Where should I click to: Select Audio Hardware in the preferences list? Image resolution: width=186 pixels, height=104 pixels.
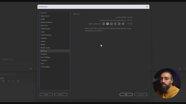pos(55,22)
